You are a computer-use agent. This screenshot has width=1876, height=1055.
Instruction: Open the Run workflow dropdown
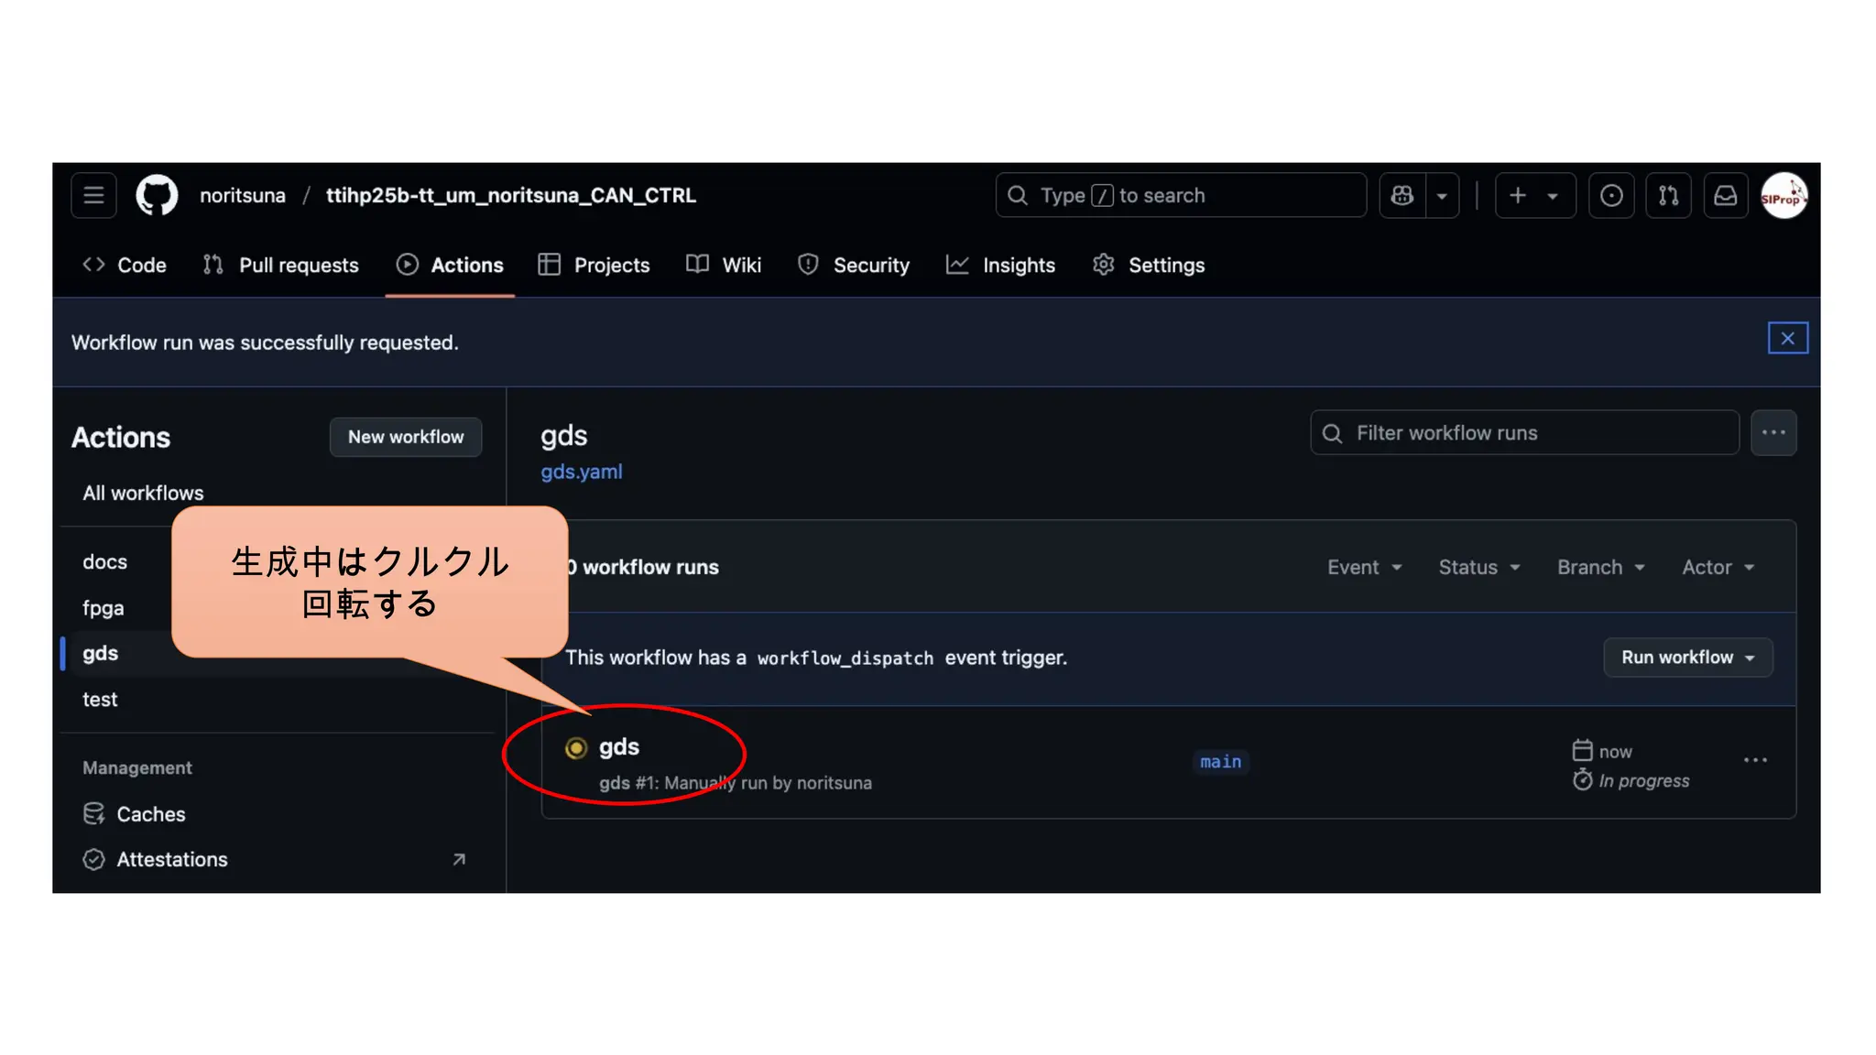click(x=1687, y=658)
